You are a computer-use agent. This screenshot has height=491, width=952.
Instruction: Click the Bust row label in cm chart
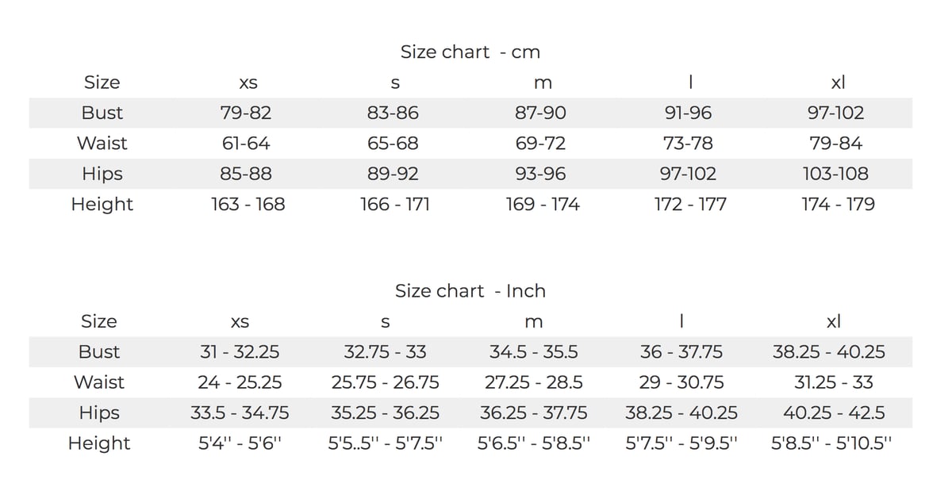click(x=102, y=113)
